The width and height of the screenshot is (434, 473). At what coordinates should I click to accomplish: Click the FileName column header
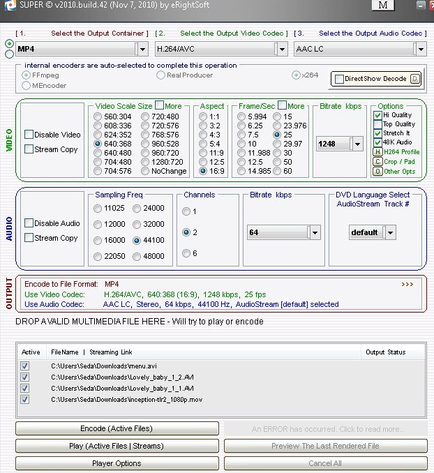pyautogui.click(x=64, y=352)
